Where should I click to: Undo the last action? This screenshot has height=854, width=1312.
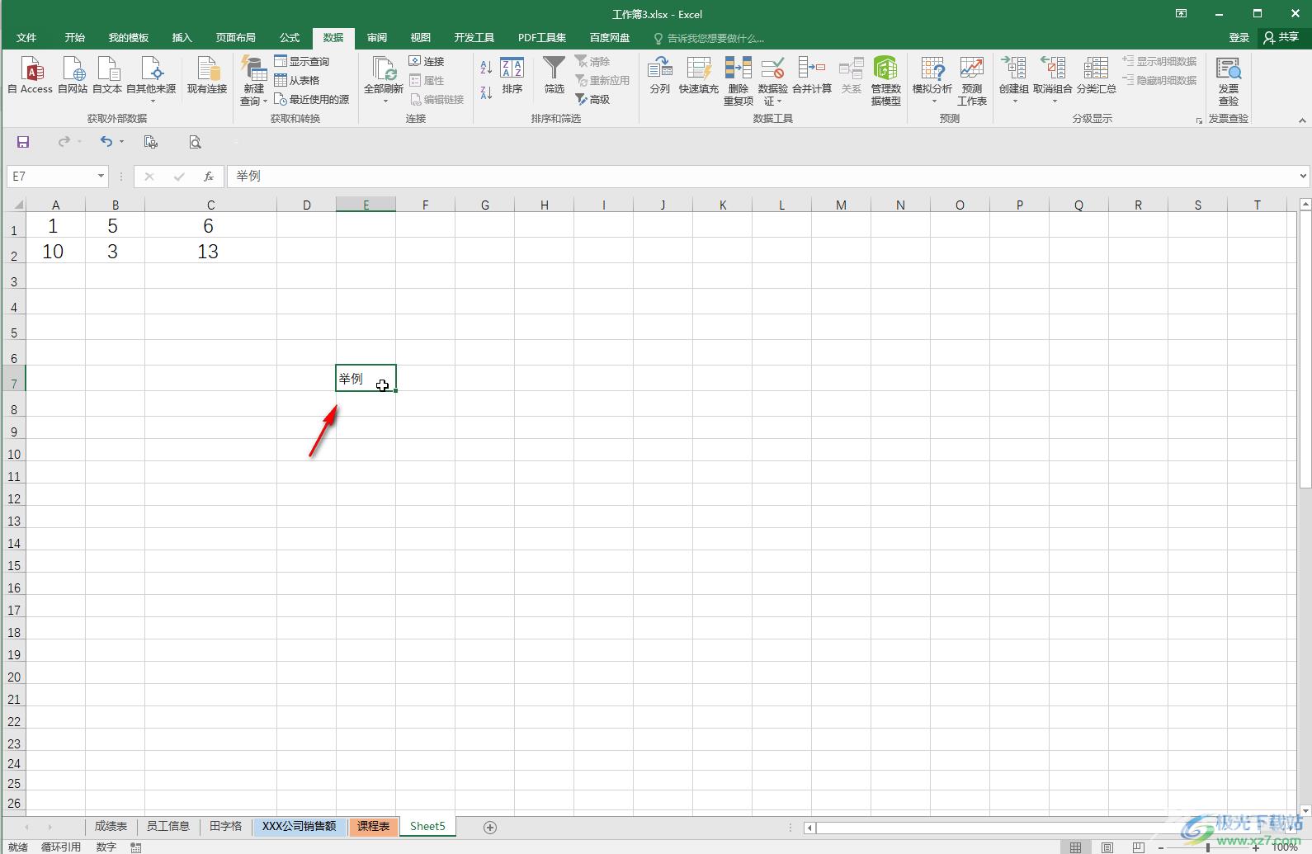tap(106, 142)
